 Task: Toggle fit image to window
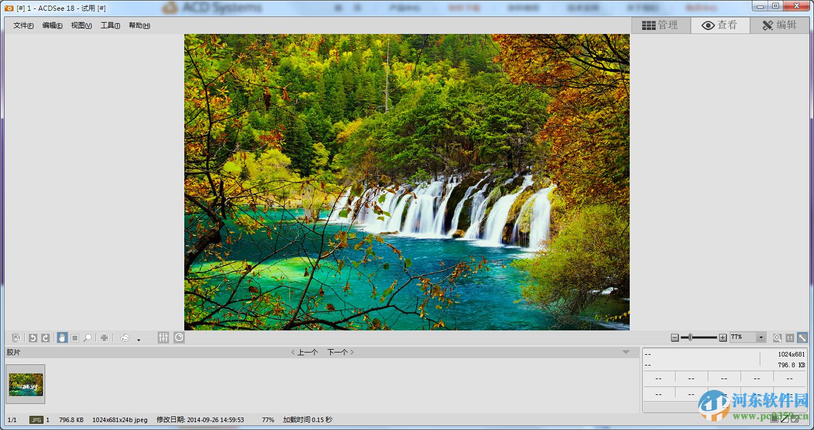tap(802, 338)
